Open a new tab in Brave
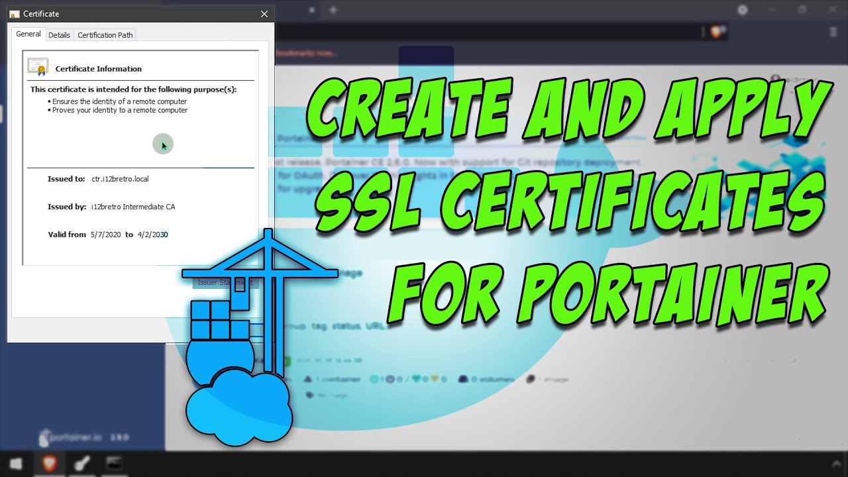This screenshot has height=477, width=848. [333, 10]
